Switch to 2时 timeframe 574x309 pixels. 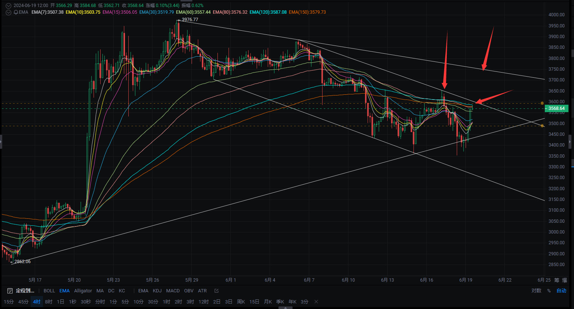[178, 302]
